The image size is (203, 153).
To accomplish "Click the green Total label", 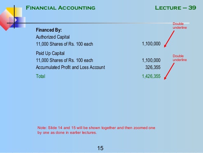I will [x=40, y=76].
